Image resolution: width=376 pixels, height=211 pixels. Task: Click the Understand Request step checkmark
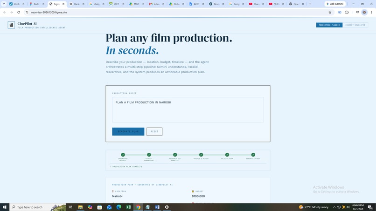(123, 155)
